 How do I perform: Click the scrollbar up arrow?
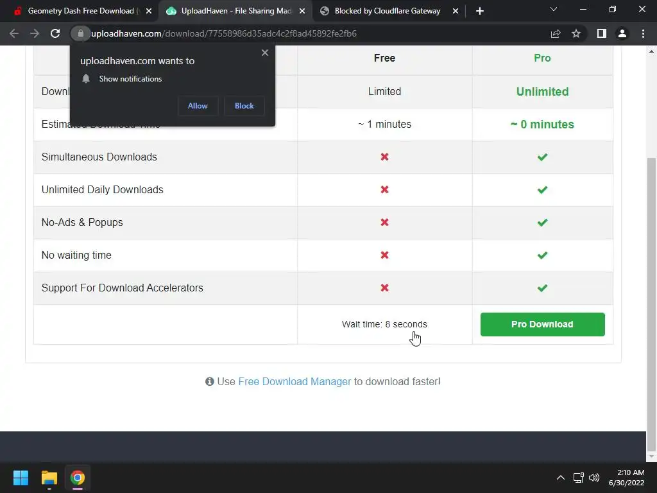click(652, 51)
